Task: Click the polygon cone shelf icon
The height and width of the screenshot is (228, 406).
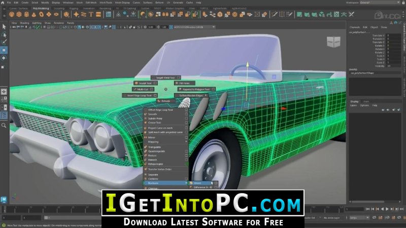Action: [x=34, y=15]
